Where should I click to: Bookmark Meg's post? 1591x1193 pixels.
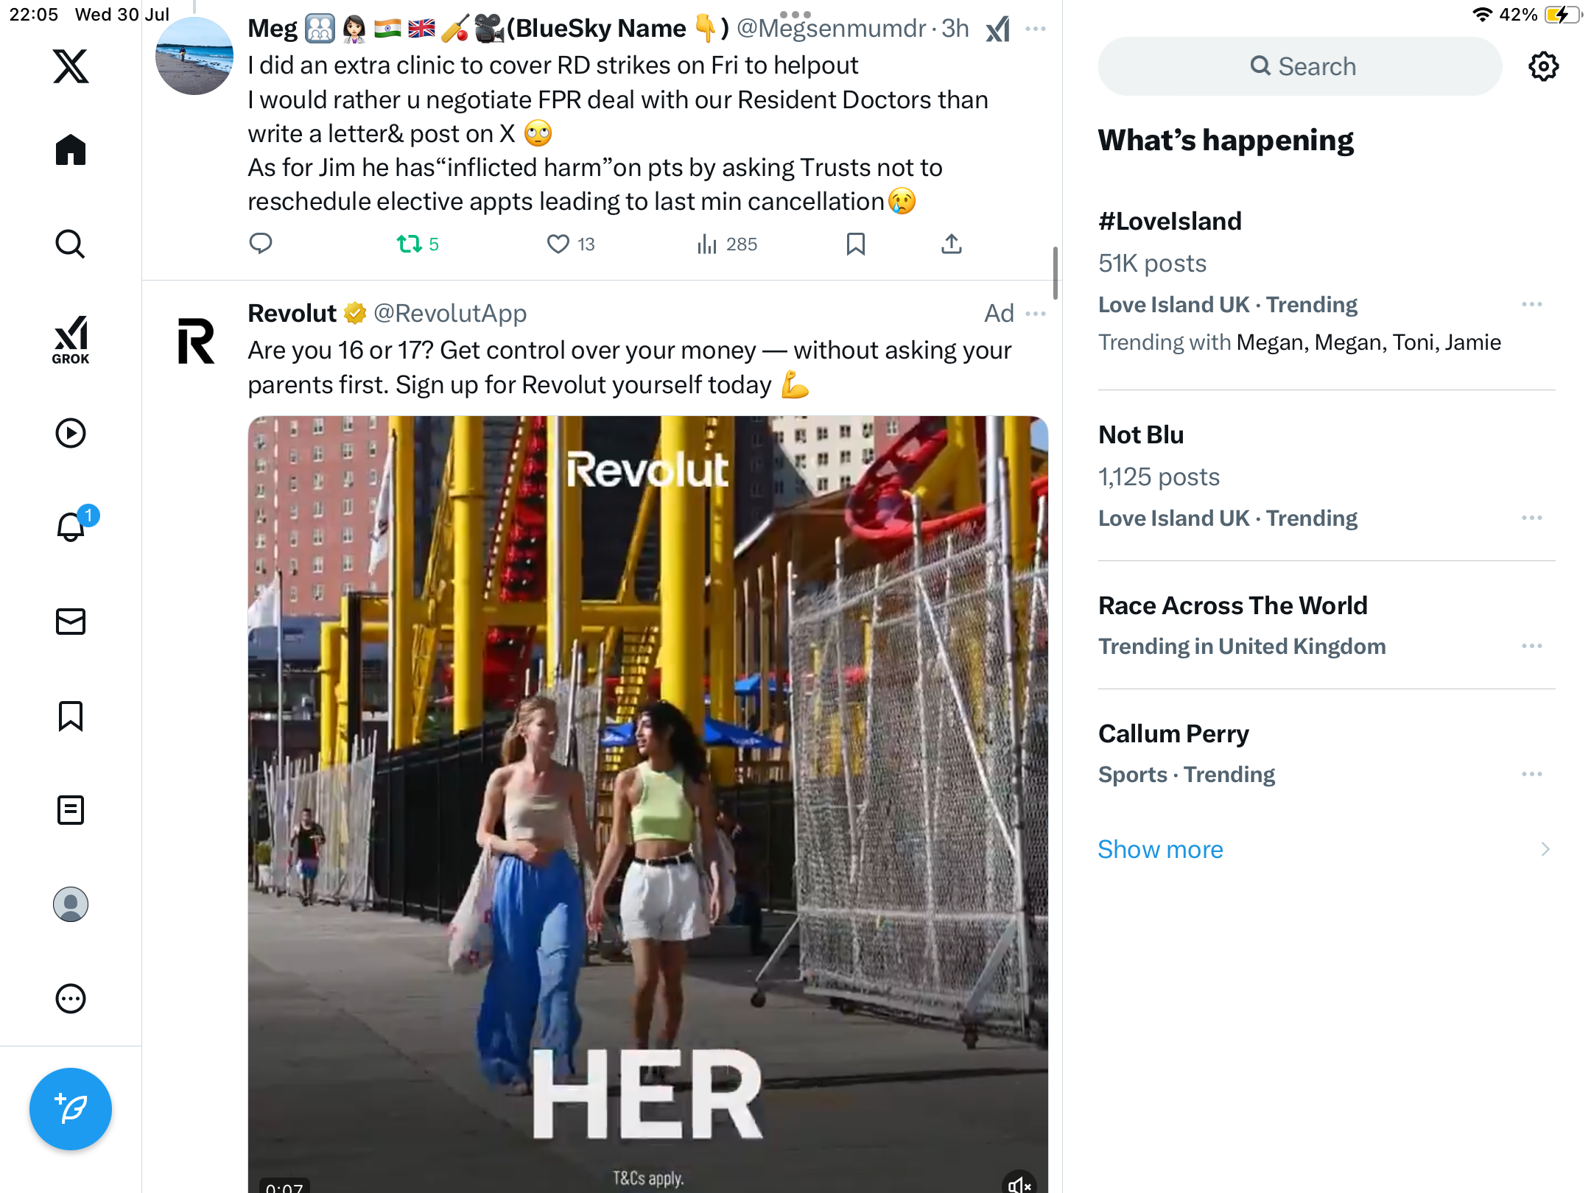point(855,244)
